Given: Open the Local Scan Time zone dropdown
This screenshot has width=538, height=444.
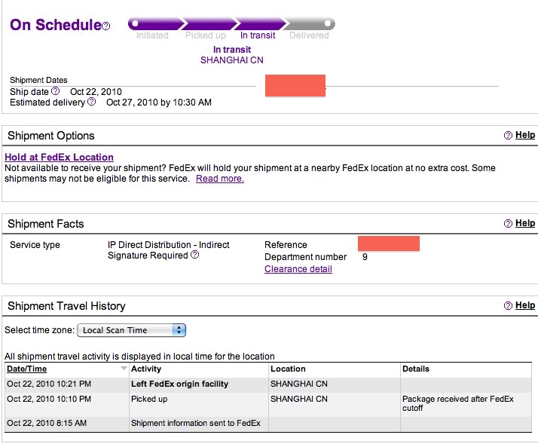Looking at the screenshot, I should 131,330.
